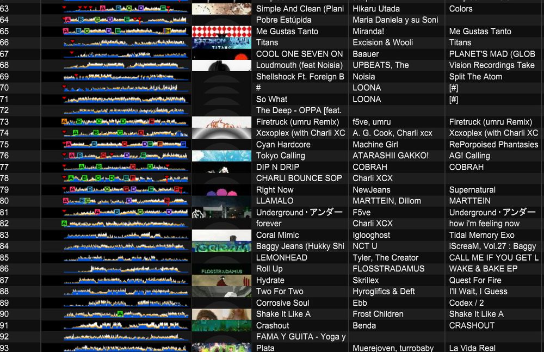Select the 'forever' track title
The height and width of the screenshot is (352, 544).
pos(269,224)
